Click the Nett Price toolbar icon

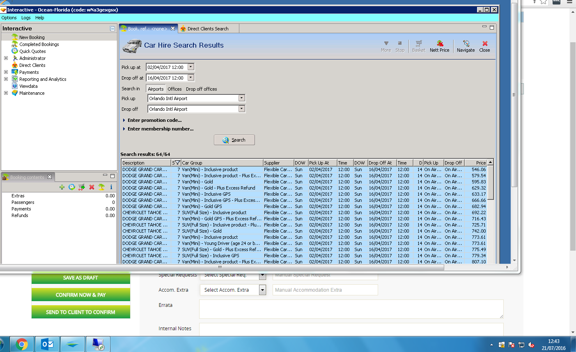coord(439,46)
